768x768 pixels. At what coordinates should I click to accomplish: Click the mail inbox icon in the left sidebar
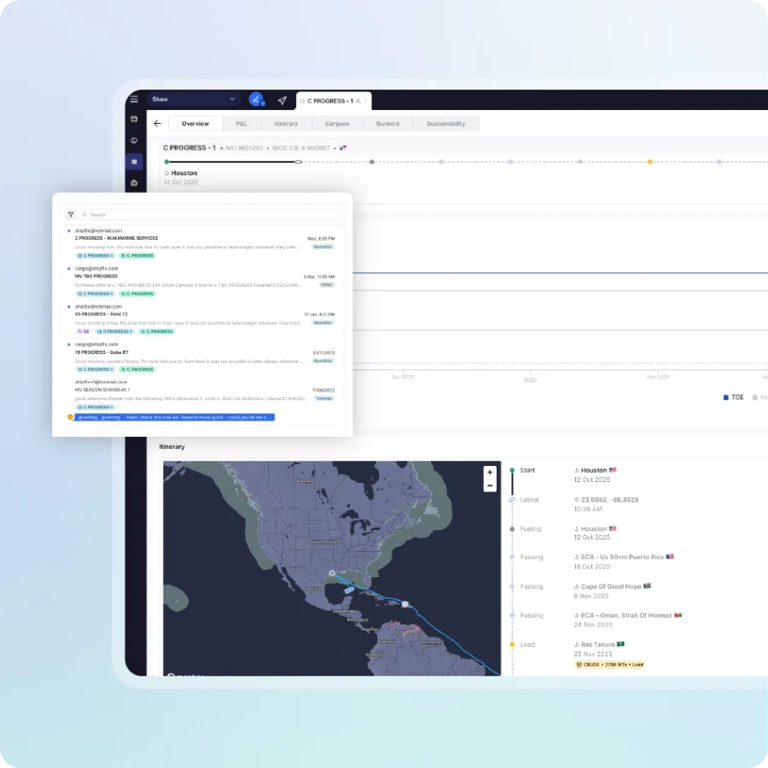point(134,119)
